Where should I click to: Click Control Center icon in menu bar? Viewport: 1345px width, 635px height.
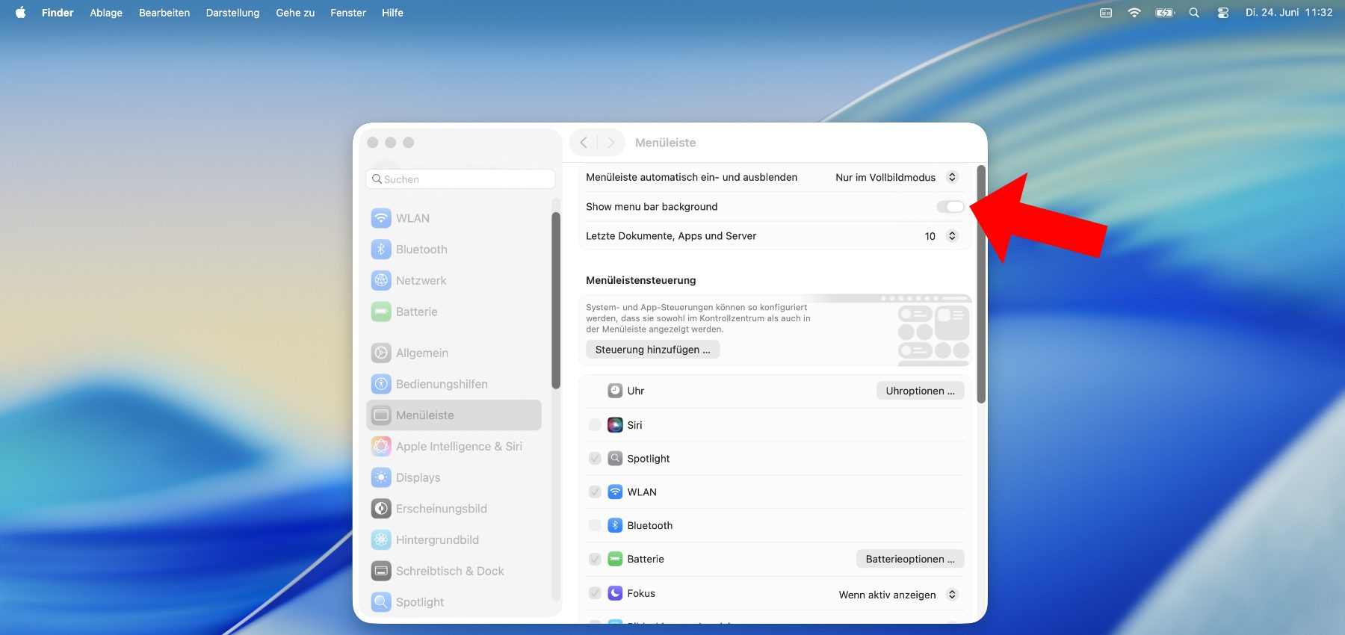tap(1223, 13)
